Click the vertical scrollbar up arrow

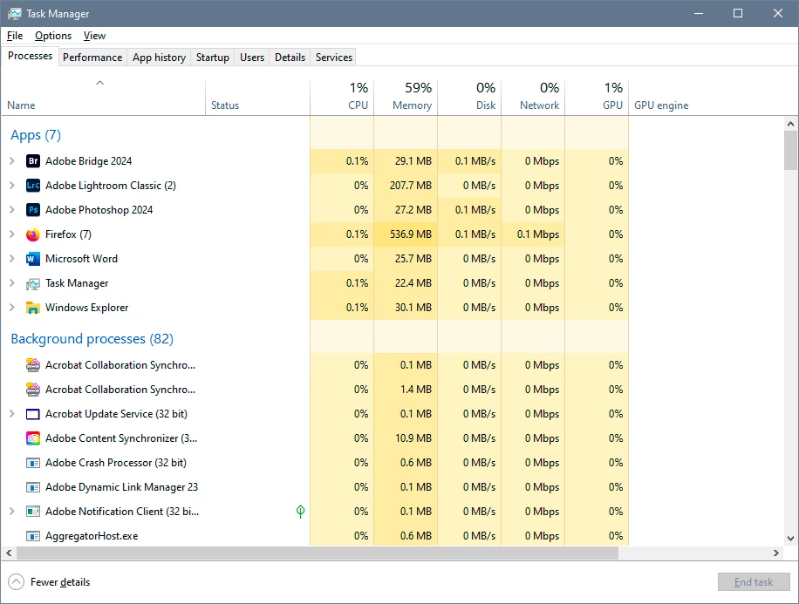click(790, 124)
